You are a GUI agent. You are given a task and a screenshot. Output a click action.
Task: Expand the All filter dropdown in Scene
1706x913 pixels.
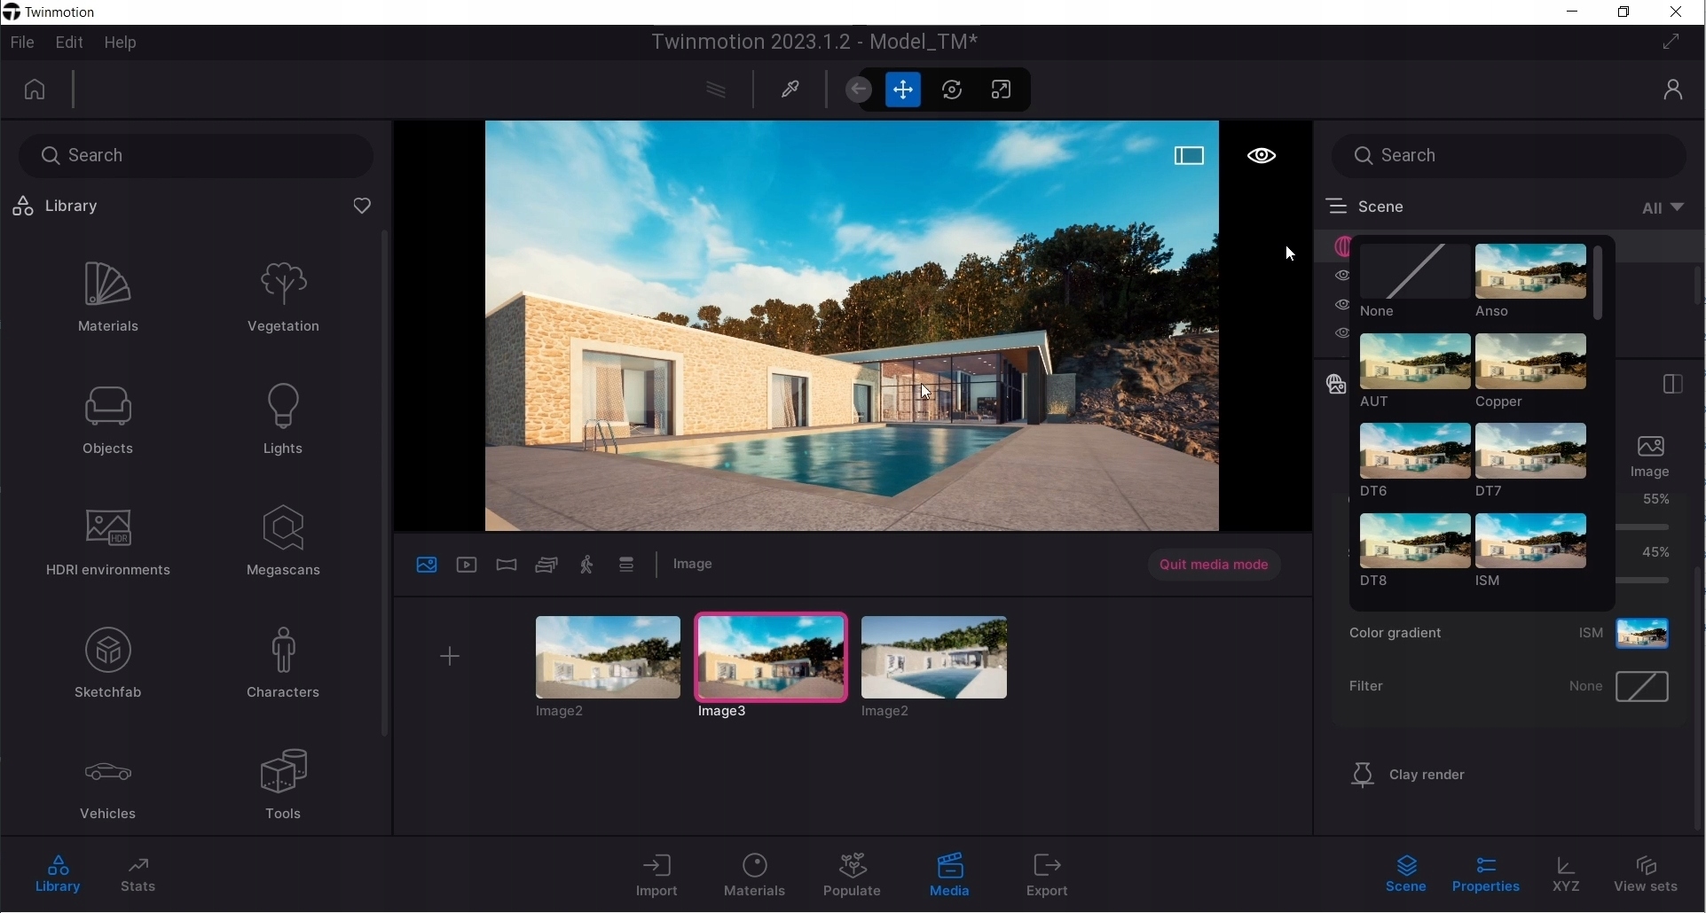tap(1663, 208)
